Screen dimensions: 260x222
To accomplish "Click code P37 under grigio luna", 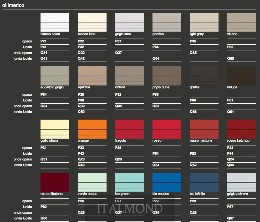I will click(x=118, y=41).
